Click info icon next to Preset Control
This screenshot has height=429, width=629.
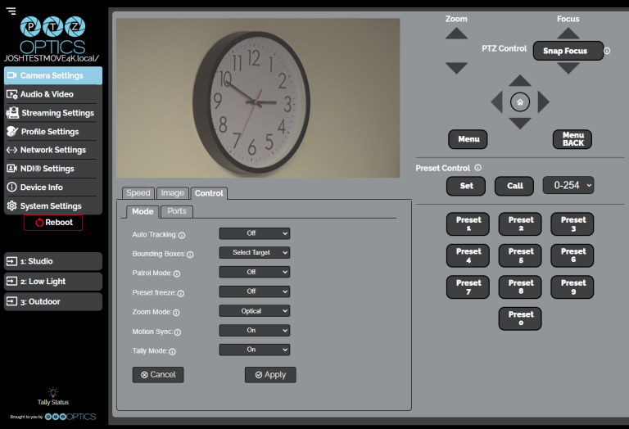477,168
